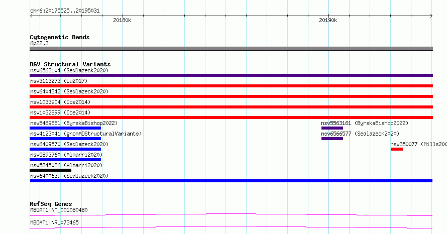Open variant label nsv6566577 (Sedlazeck2020)
Screen dimensions: 447x234
[x=360, y=134]
